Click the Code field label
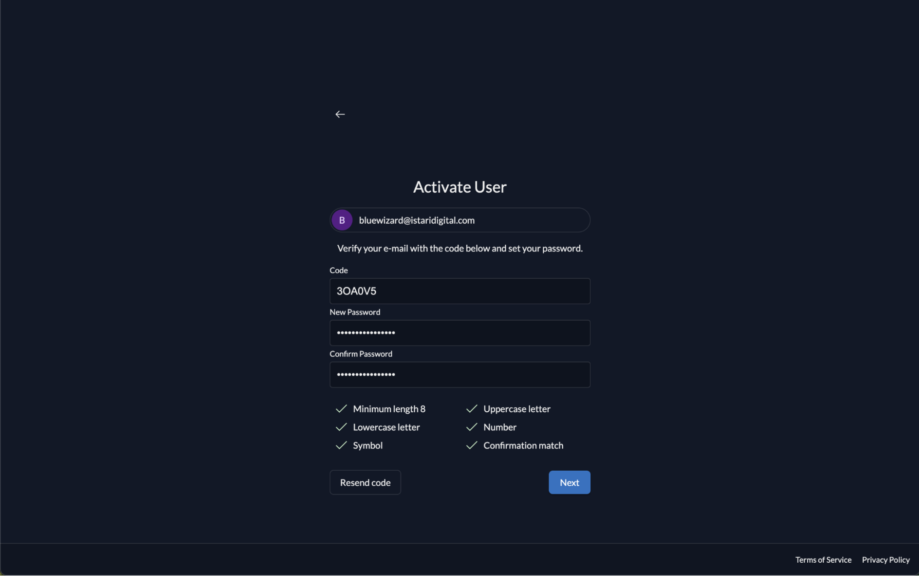This screenshot has height=576, width=919. pyautogui.click(x=338, y=270)
